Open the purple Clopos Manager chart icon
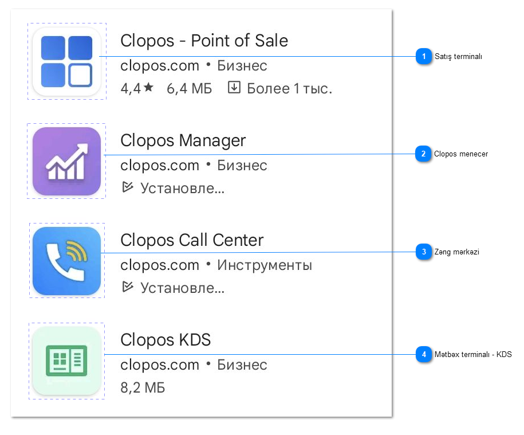 click(67, 161)
